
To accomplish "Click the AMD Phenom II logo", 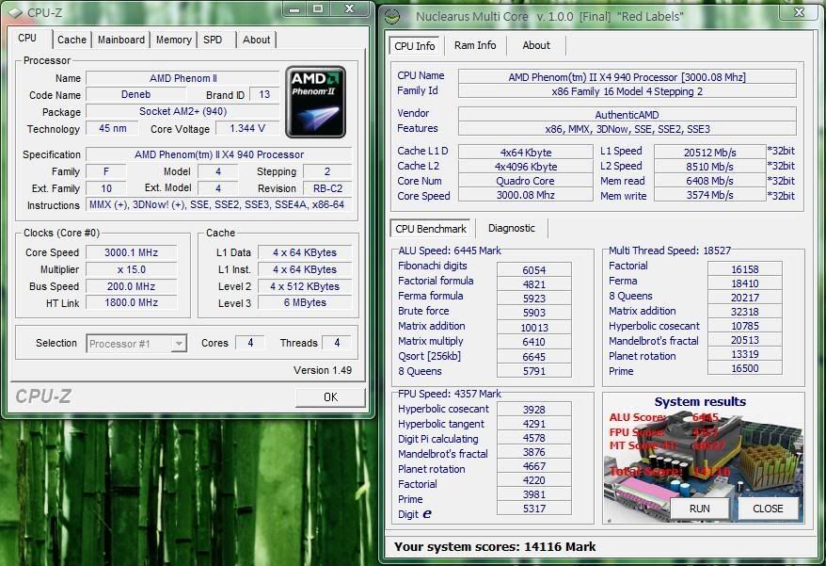I will coord(315,102).
